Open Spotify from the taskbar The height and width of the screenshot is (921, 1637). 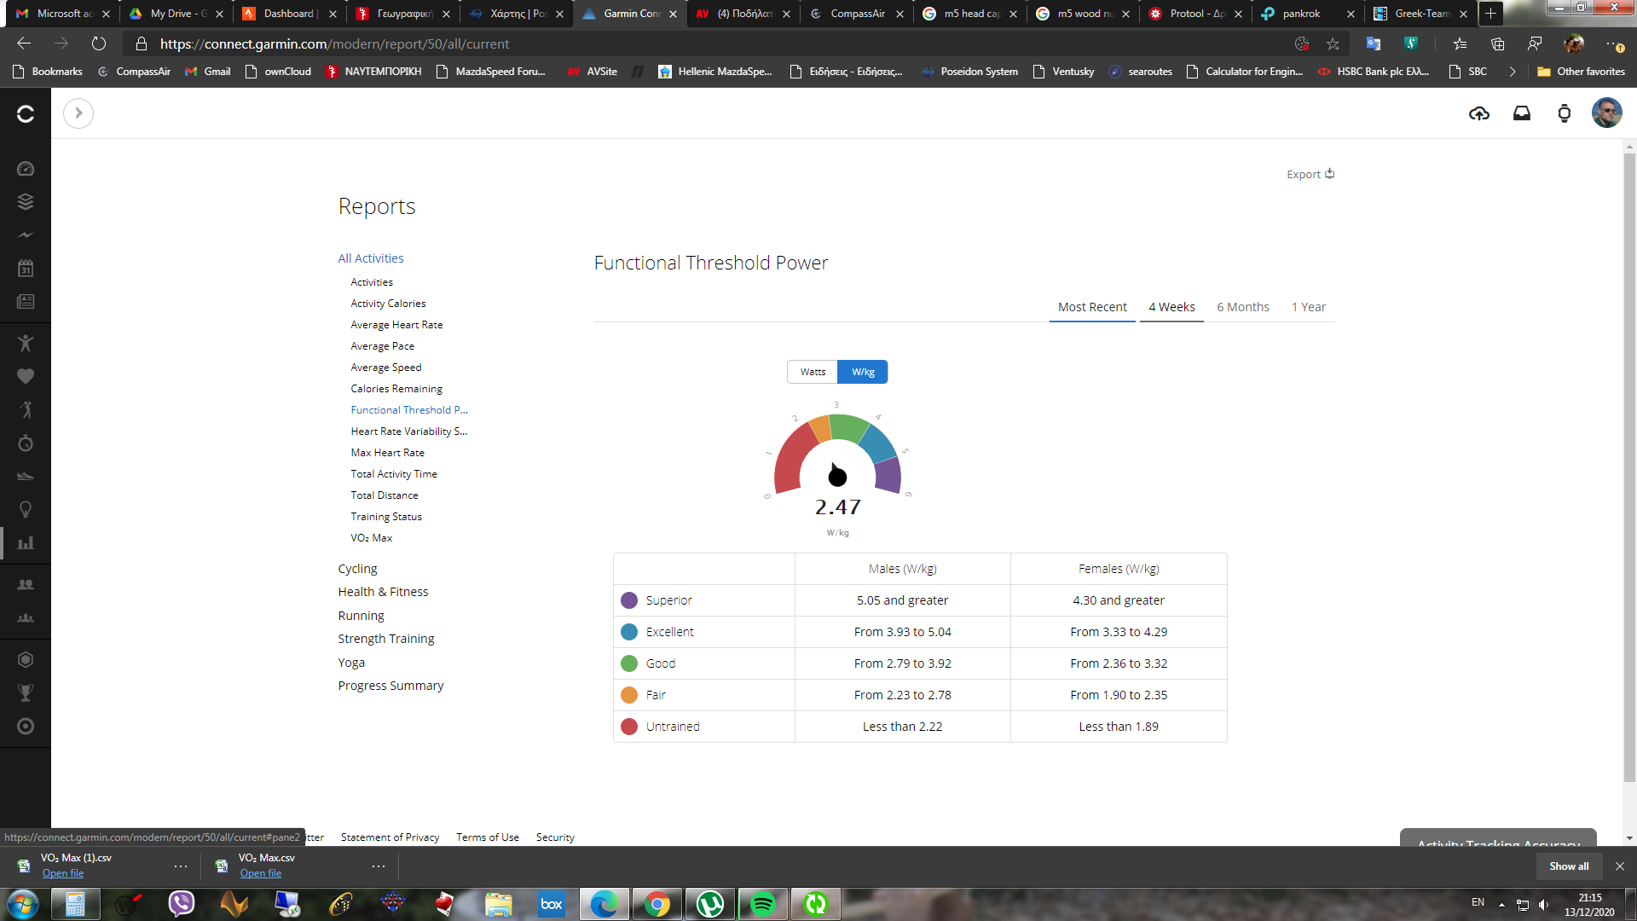tap(763, 904)
